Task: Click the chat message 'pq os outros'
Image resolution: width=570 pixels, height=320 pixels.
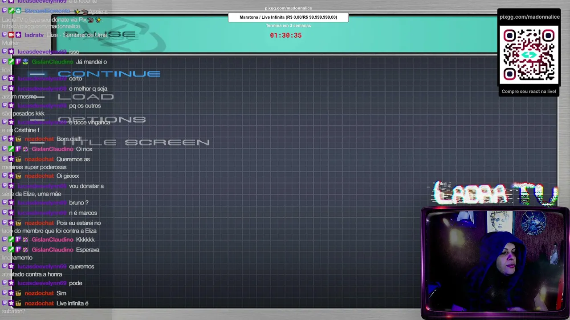Action: 85,106
